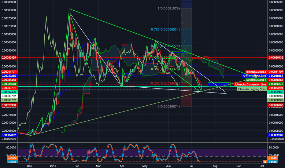Click the red 0.00038388 tag on the left scale

point(9,80)
